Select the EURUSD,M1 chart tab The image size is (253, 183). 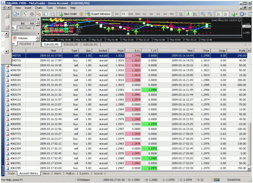[x=90, y=44]
